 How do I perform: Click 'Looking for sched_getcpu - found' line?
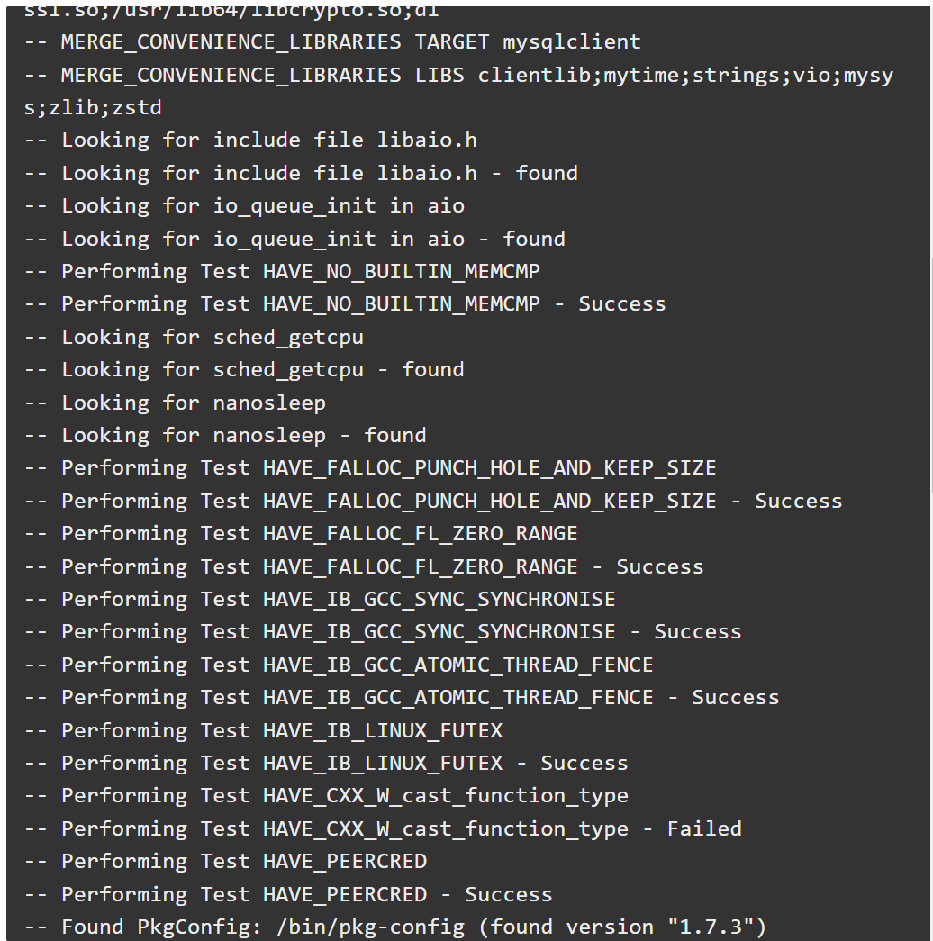coord(244,370)
